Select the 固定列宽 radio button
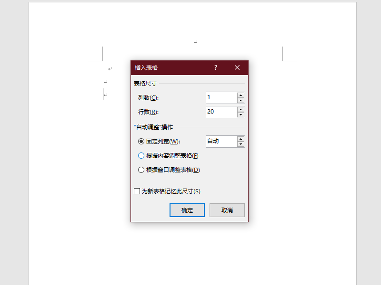This screenshot has height=285, width=381. (141, 141)
